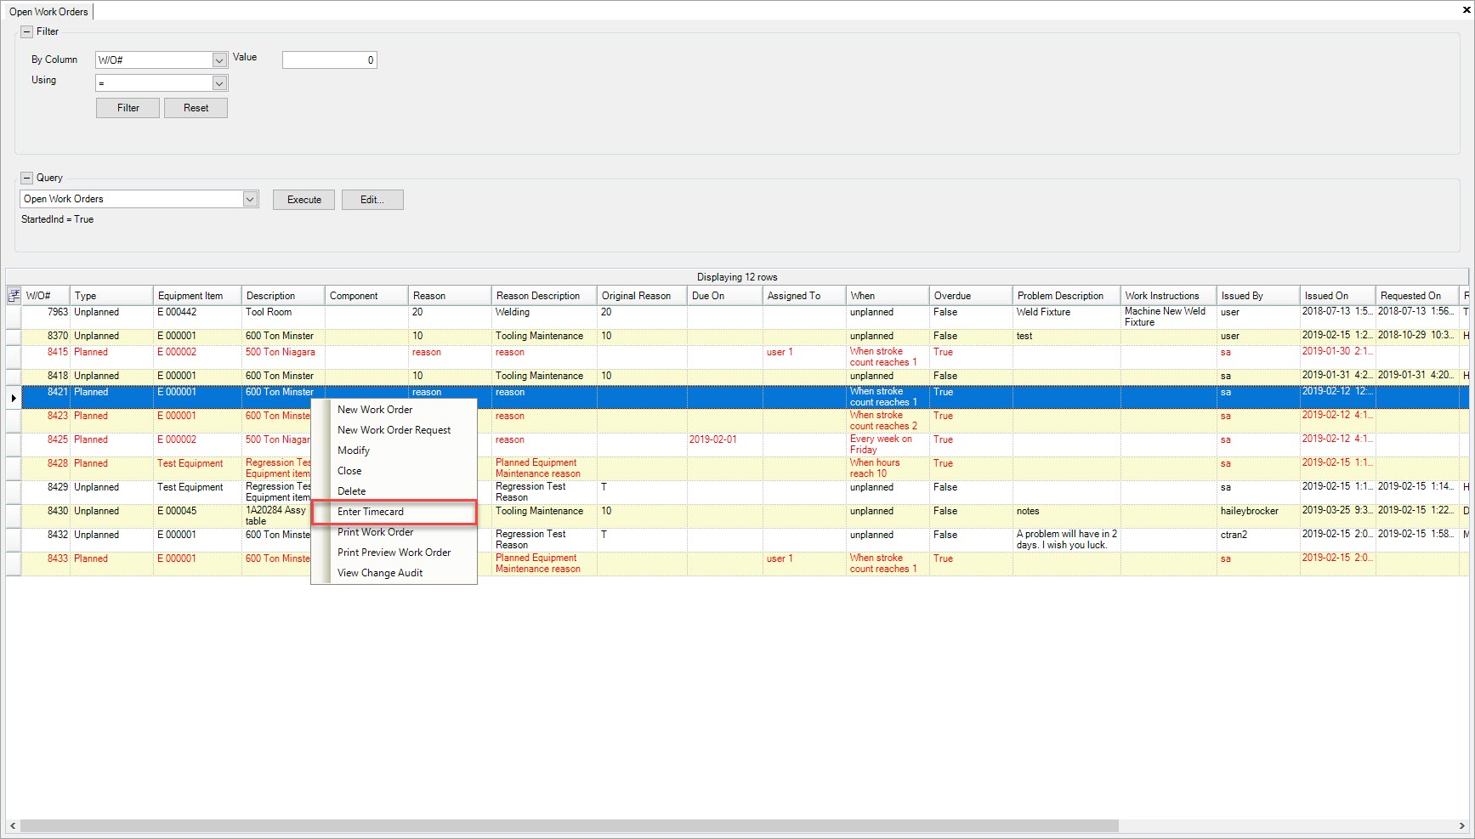Choose Enter Timecard menu item
The image size is (1475, 839).
click(x=394, y=512)
